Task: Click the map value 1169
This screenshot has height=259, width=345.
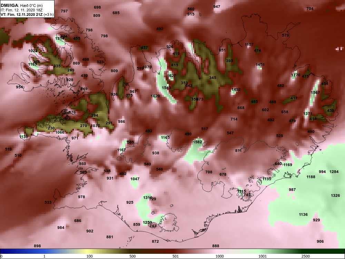Action: 288,165
